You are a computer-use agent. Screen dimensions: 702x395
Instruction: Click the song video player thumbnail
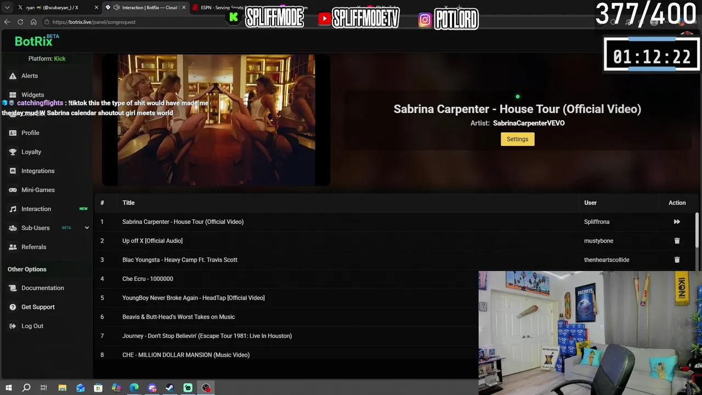216,120
